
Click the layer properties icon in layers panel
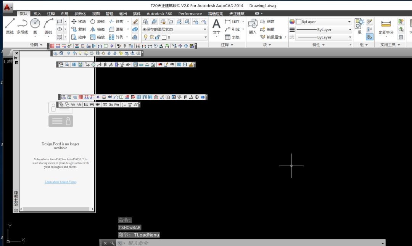145,21
